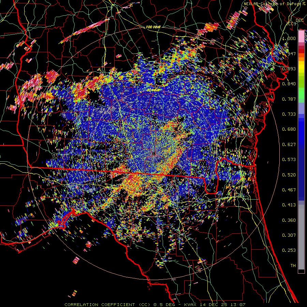This screenshot has height=307, width=307.
Task: Click the TH threshold legend label
Action: pos(293,266)
